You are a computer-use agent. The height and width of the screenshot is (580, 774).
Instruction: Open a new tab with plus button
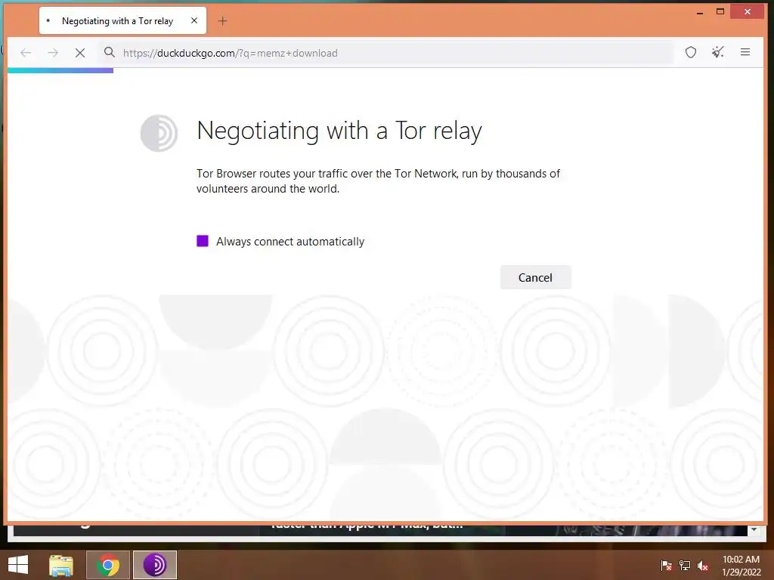[x=223, y=20]
